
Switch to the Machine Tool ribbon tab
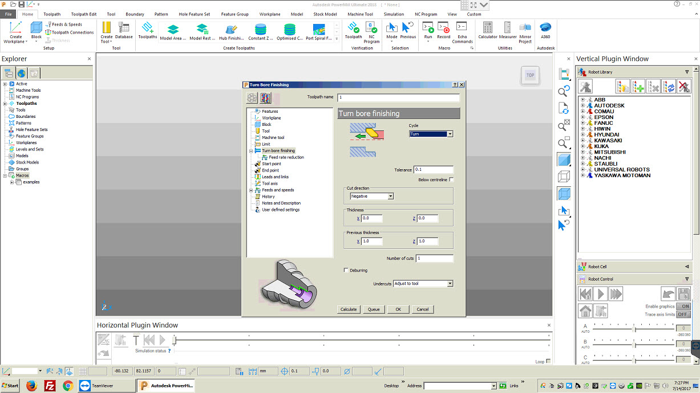[x=360, y=14]
